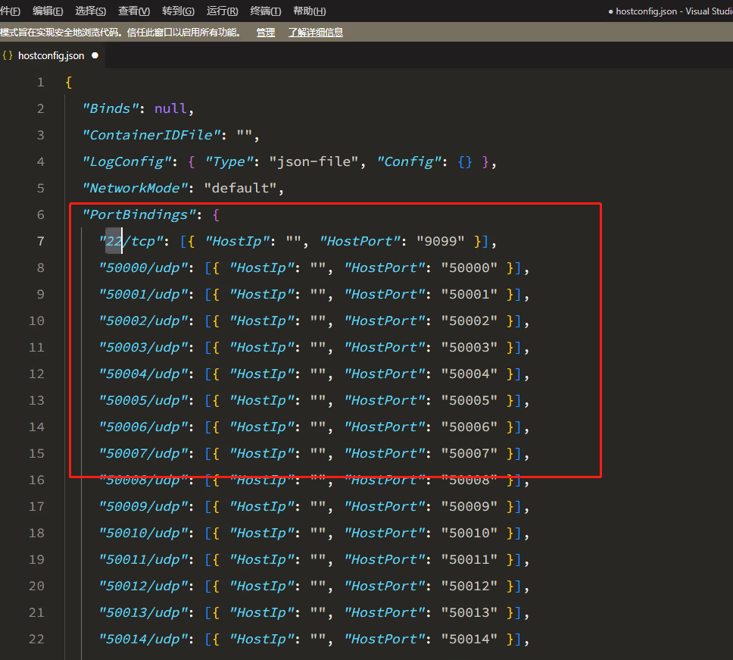This screenshot has height=660, width=733.
Task: Click the "50011/udp" key
Action: [x=143, y=559]
